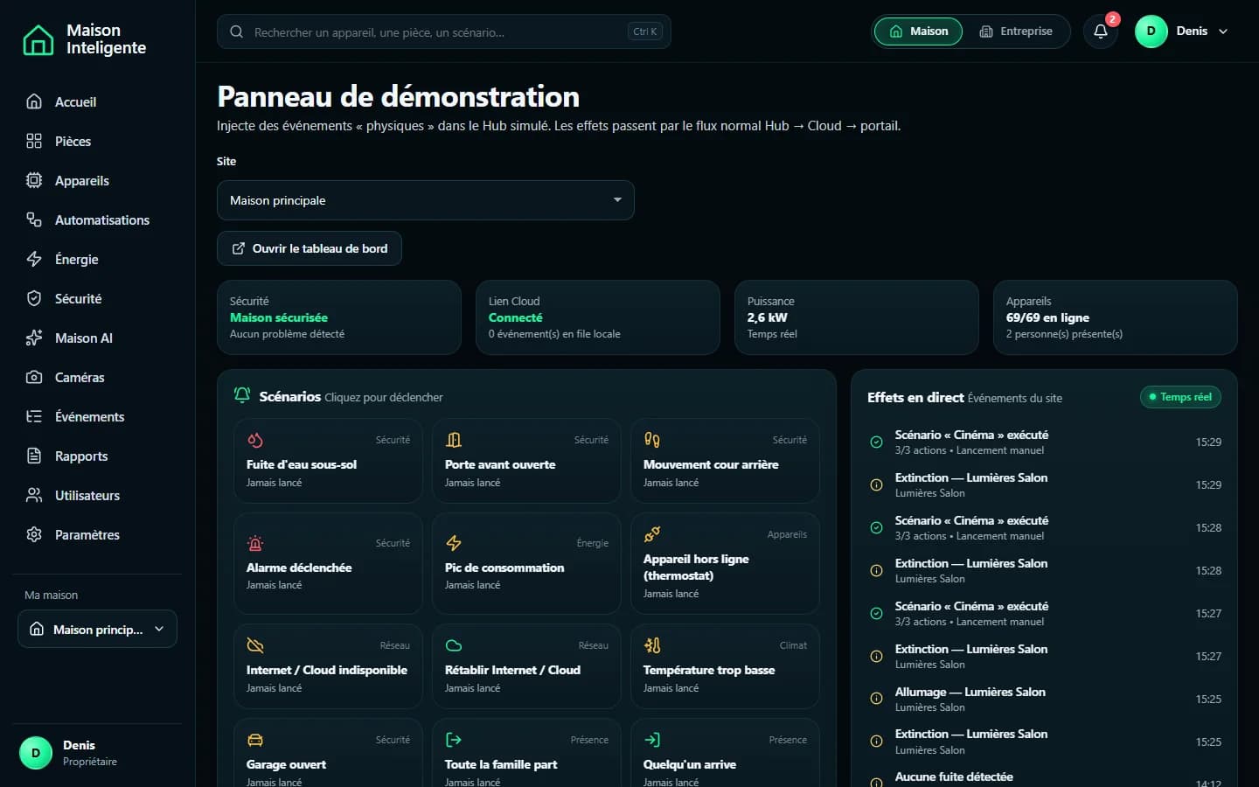Open the Automatisations section
The width and height of the screenshot is (1259, 787).
[x=97, y=219]
